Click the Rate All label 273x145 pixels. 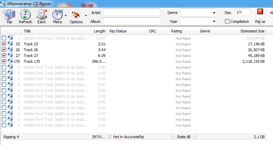coord(184,137)
